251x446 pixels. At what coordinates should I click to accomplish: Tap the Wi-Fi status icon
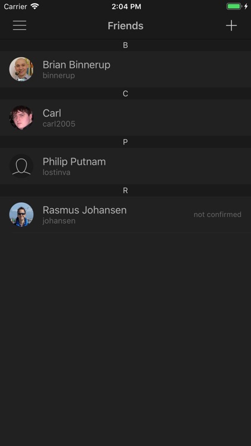tap(34, 7)
